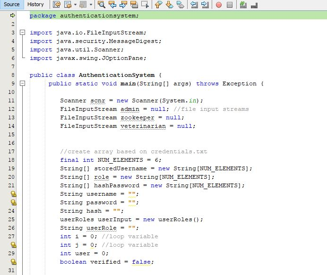Image resolution: width=327 pixels, height=275 pixels.
Task: Click 'JOptionPane' in import line
Action: pos(122,58)
